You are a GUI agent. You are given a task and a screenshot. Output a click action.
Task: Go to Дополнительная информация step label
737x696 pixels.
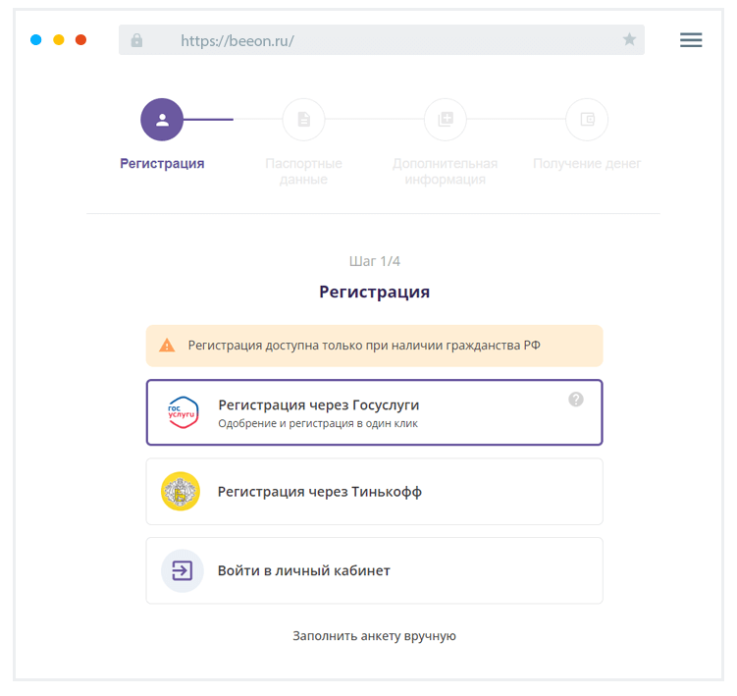445,172
